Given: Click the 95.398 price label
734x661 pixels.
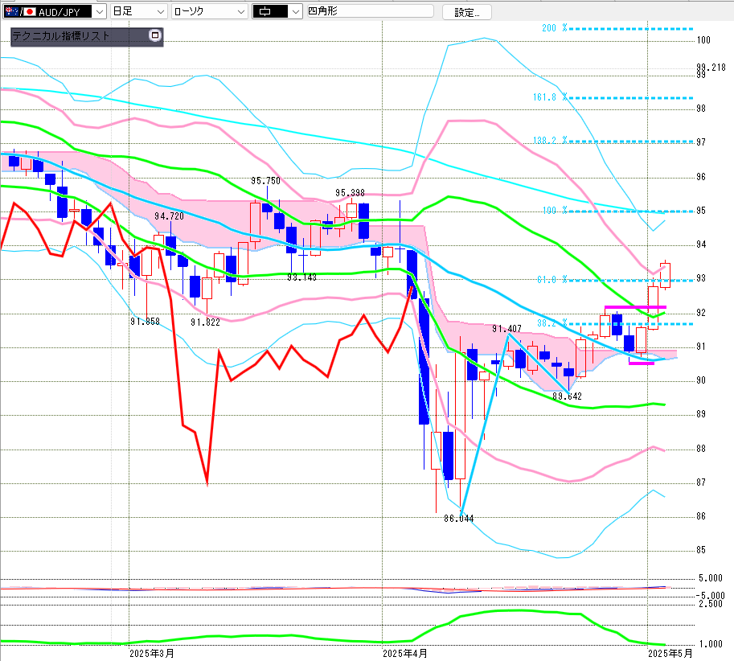Looking at the screenshot, I should [x=351, y=193].
